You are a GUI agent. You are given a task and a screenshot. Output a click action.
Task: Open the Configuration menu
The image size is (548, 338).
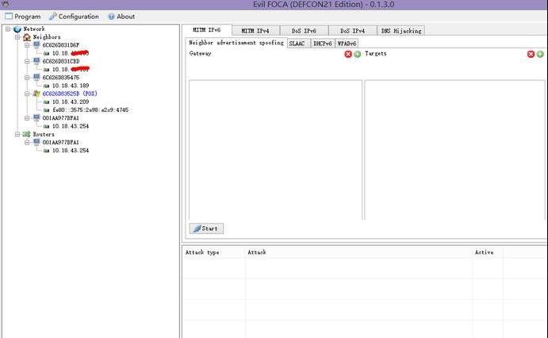(x=73, y=16)
